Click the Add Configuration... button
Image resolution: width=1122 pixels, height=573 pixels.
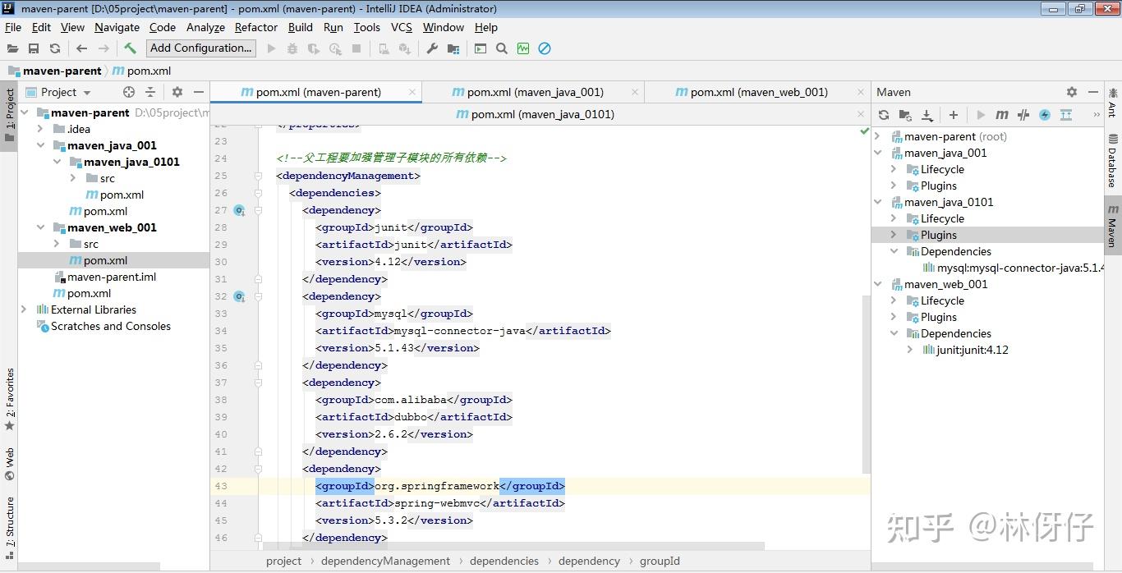click(x=201, y=48)
